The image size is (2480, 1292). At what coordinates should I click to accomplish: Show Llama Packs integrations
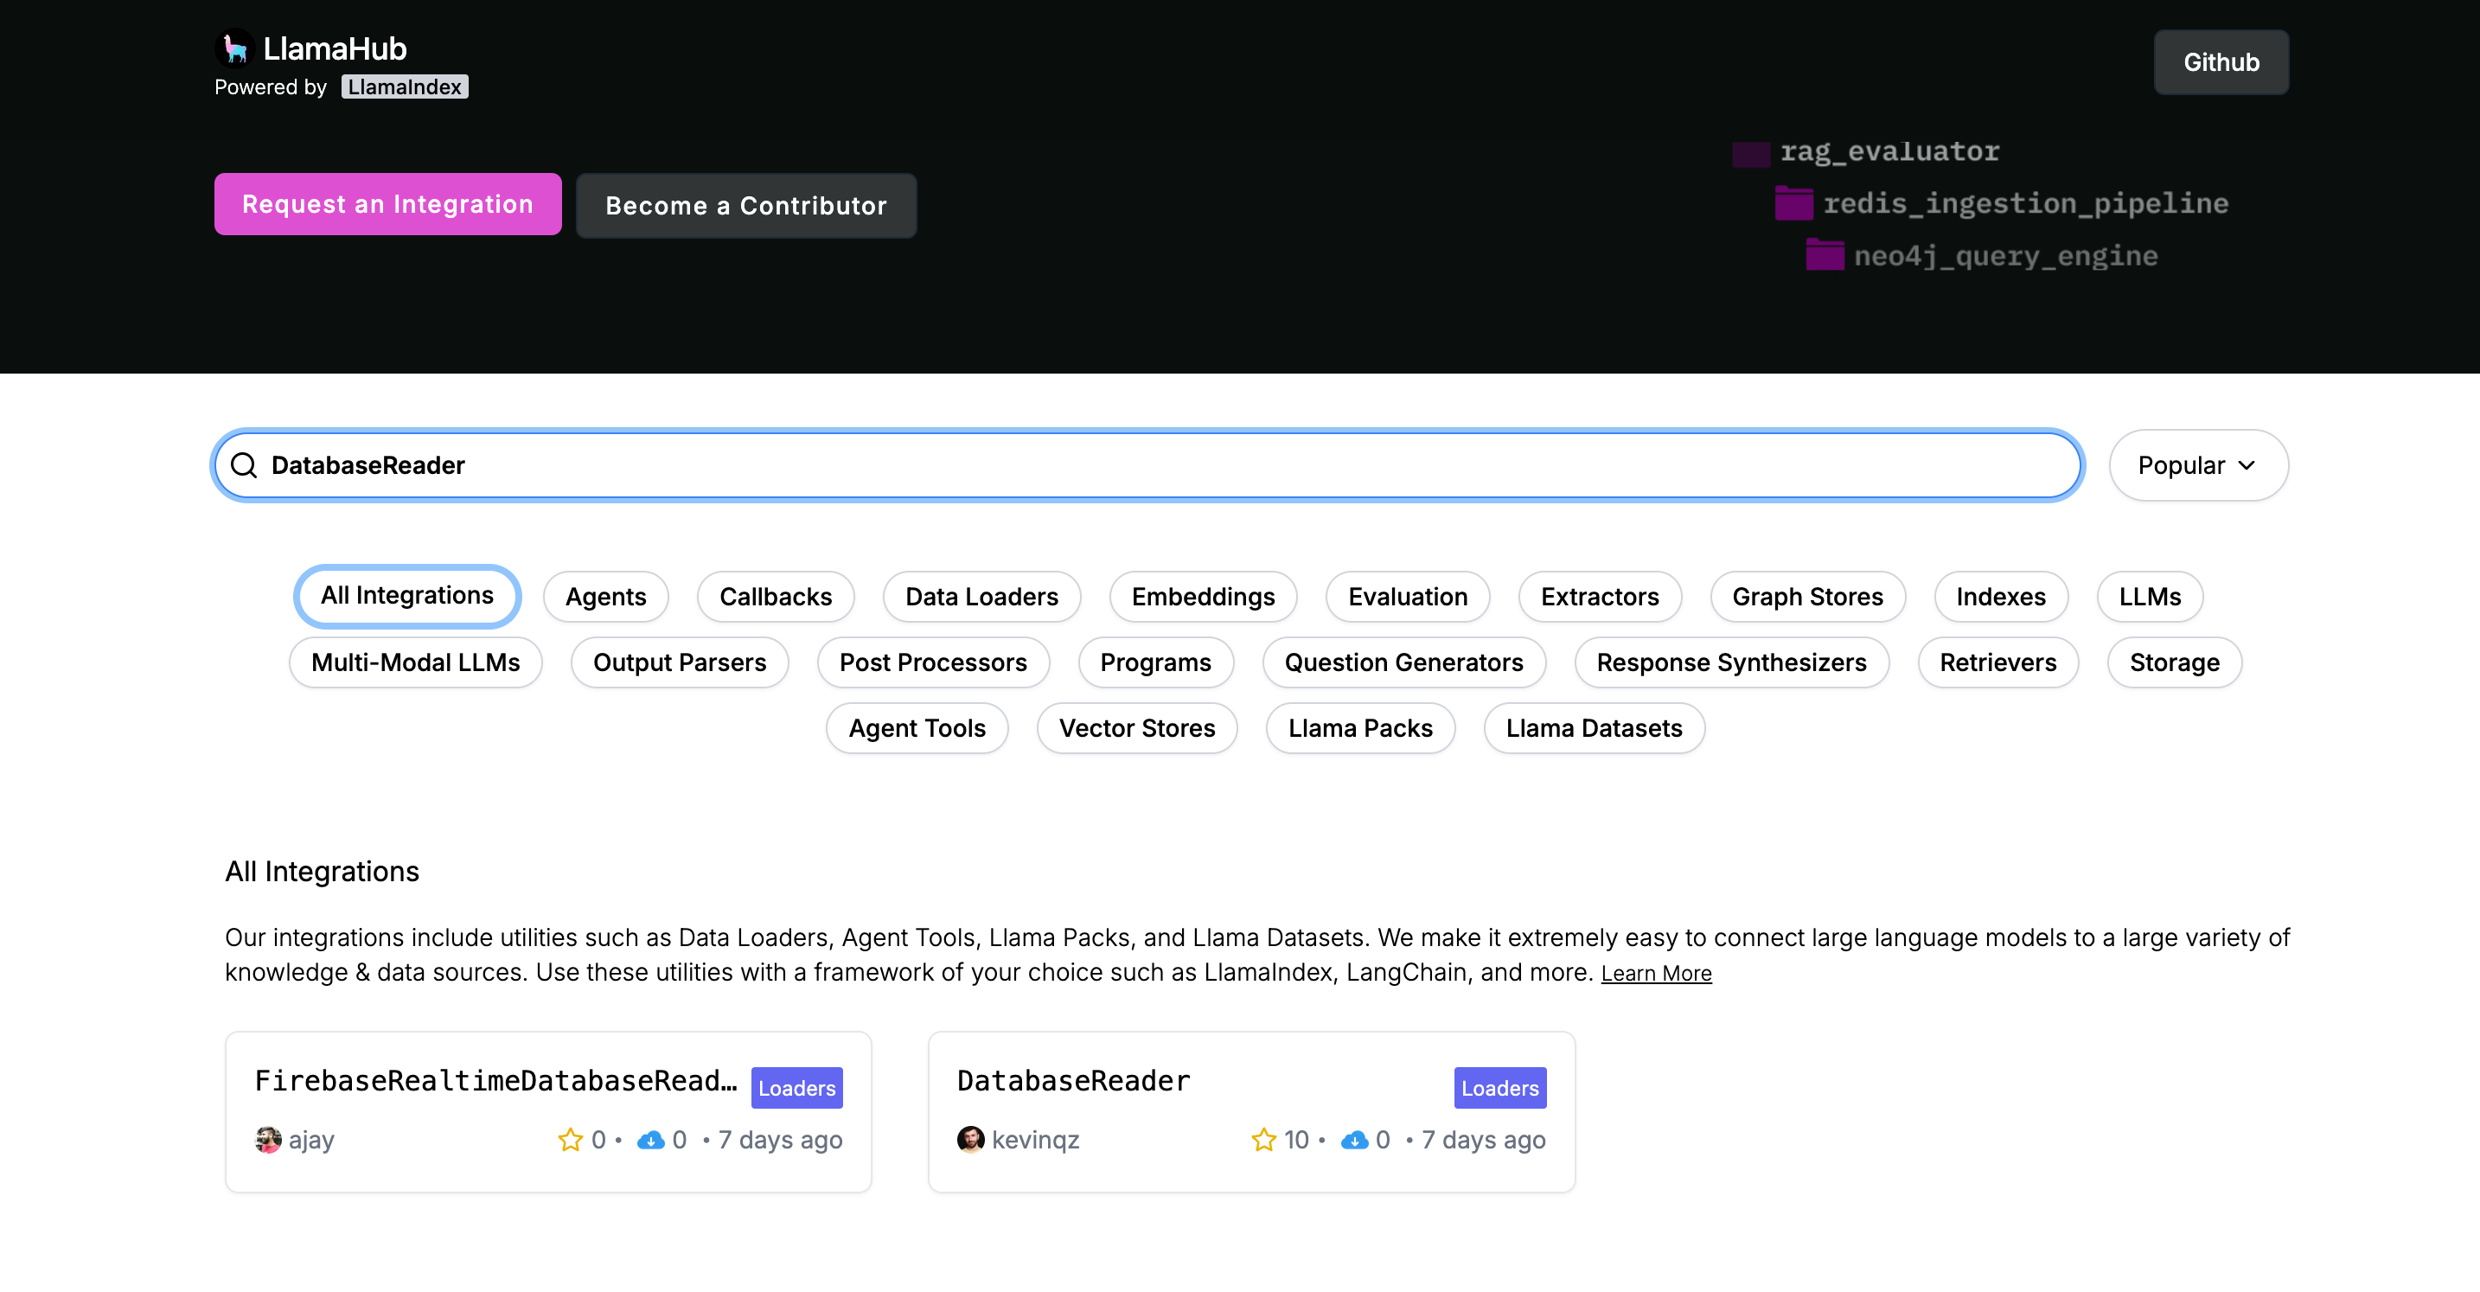1360,728
